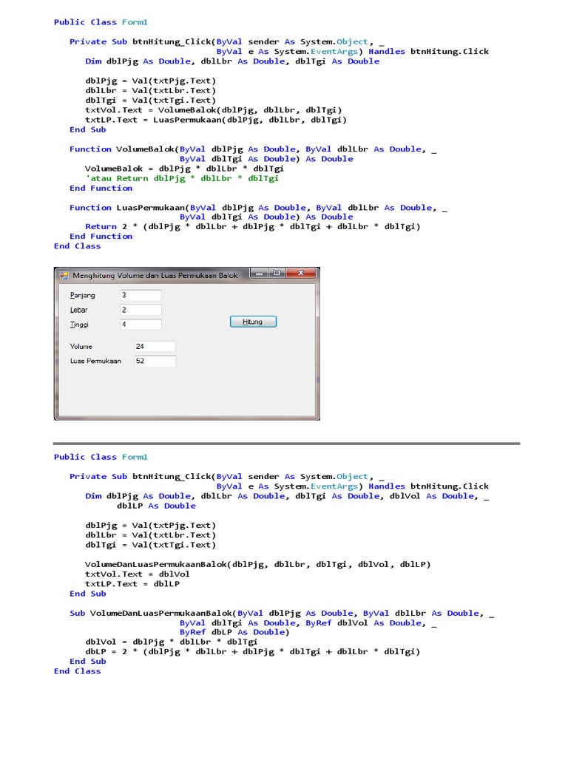Click the Panjang label
The image size is (568, 757).
click(x=82, y=296)
